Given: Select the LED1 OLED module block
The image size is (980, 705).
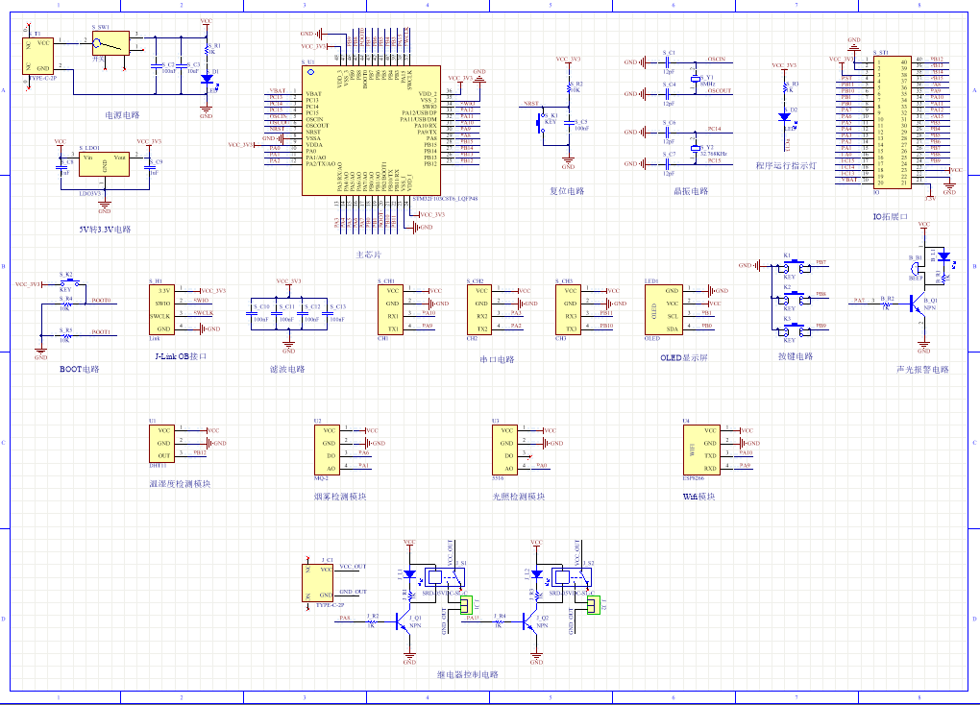Looking at the screenshot, I should (x=664, y=309).
